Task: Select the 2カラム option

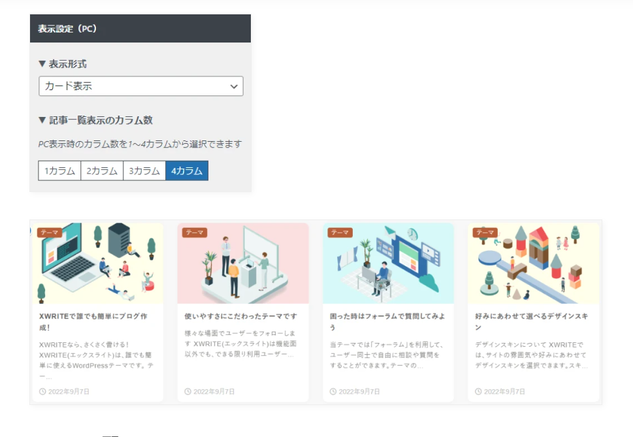Action: 102,170
